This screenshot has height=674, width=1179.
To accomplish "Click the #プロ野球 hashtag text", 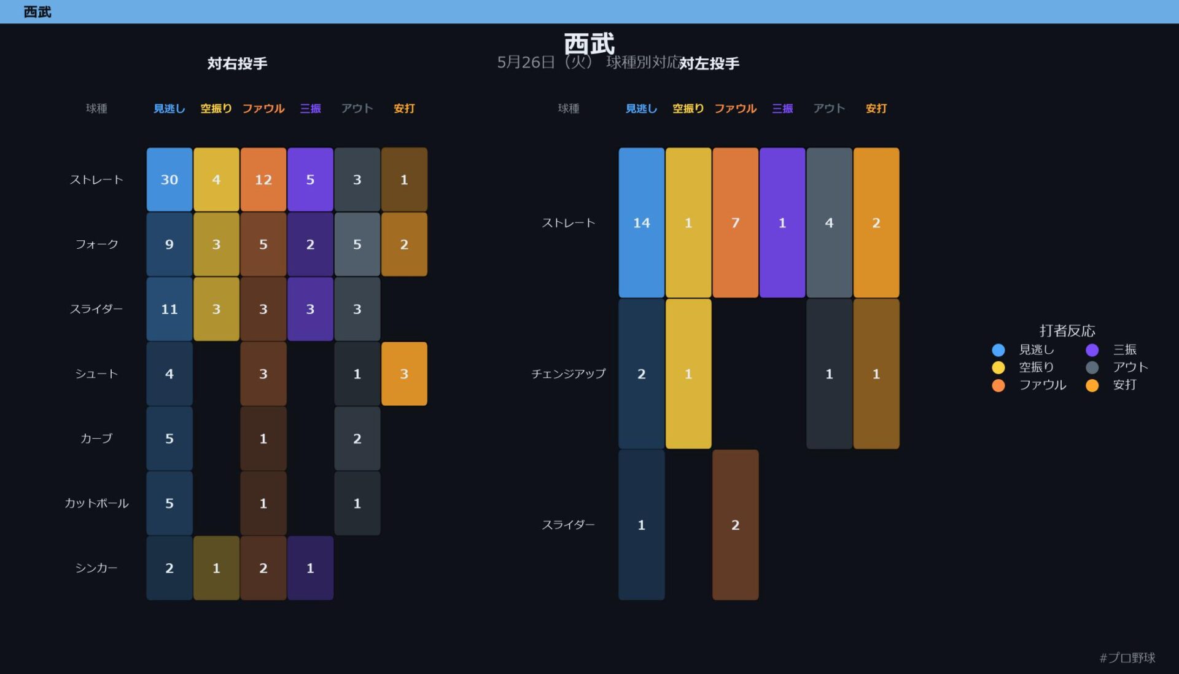I will tap(1127, 658).
